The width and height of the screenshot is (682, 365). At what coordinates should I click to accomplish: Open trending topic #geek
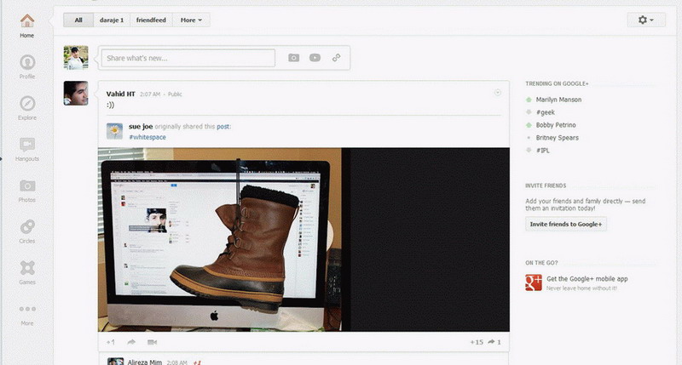coord(546,112)
